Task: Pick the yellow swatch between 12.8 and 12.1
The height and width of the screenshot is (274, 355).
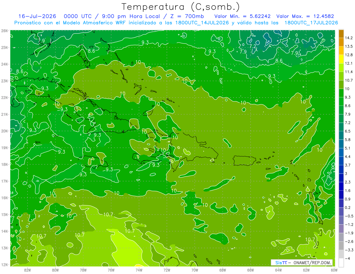Action: point(341,59)
